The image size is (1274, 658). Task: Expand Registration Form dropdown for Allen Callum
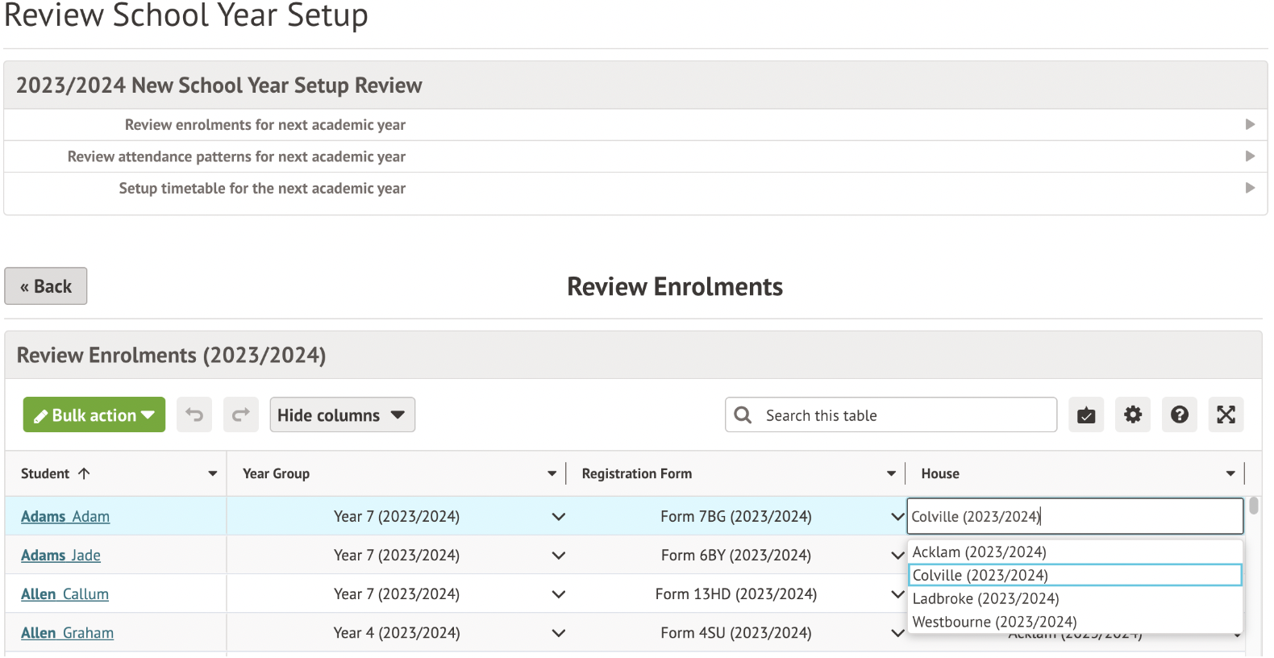[x=897, y=593]
